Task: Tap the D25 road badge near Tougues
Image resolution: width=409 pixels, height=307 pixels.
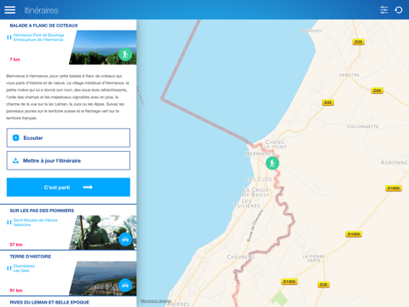Action: pyautogui.click(x=359, y=42)
